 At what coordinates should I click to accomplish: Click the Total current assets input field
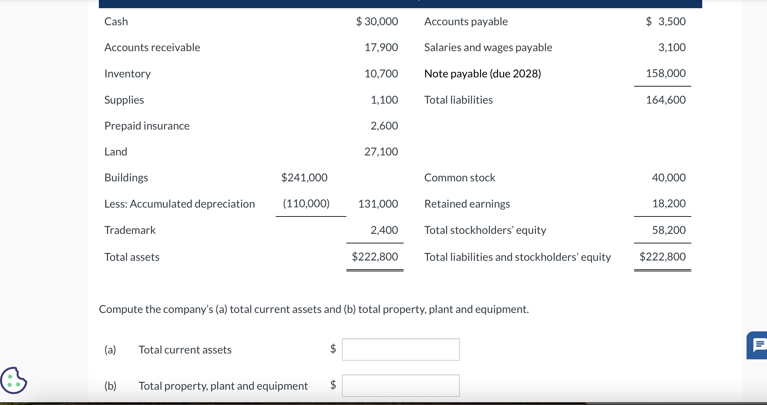(x=401, y=349)
